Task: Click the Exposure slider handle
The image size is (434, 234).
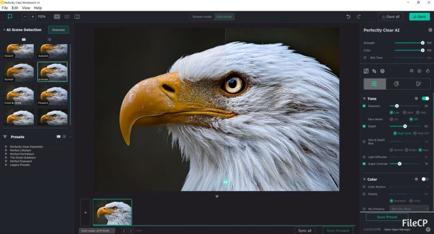Action: coord(397,106)
